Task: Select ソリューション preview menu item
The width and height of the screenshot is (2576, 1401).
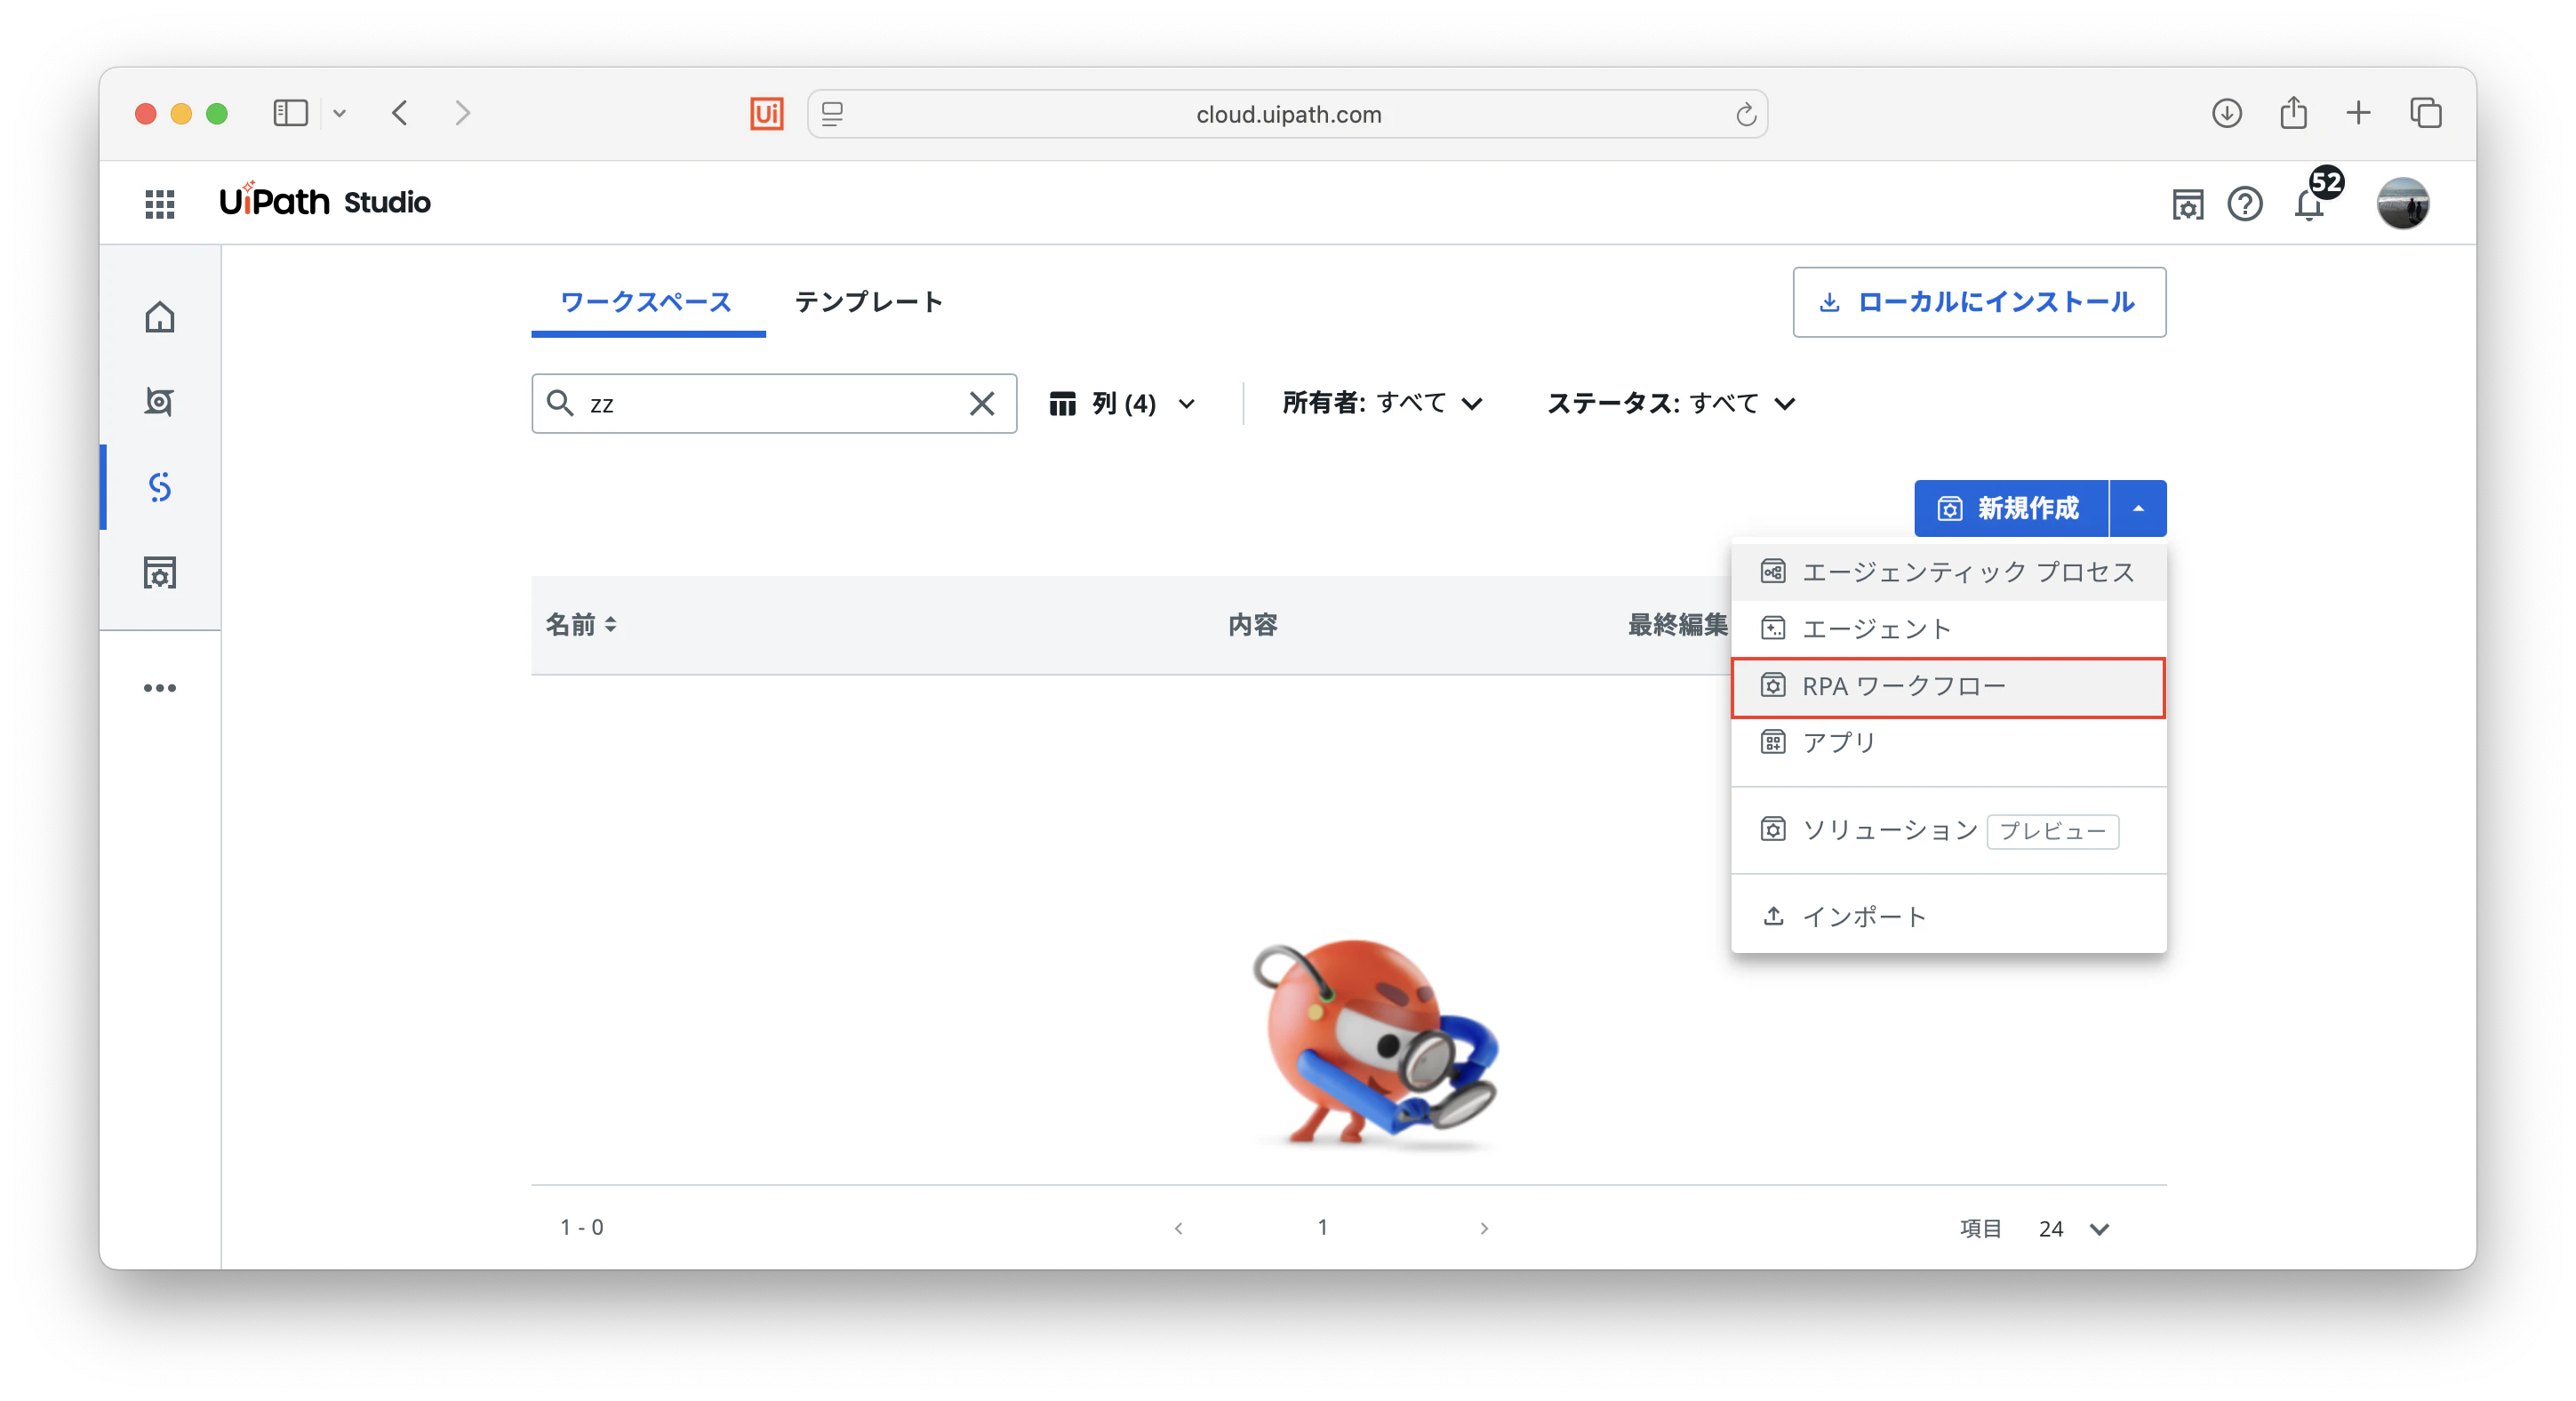Action: (x=1948, y=830)
